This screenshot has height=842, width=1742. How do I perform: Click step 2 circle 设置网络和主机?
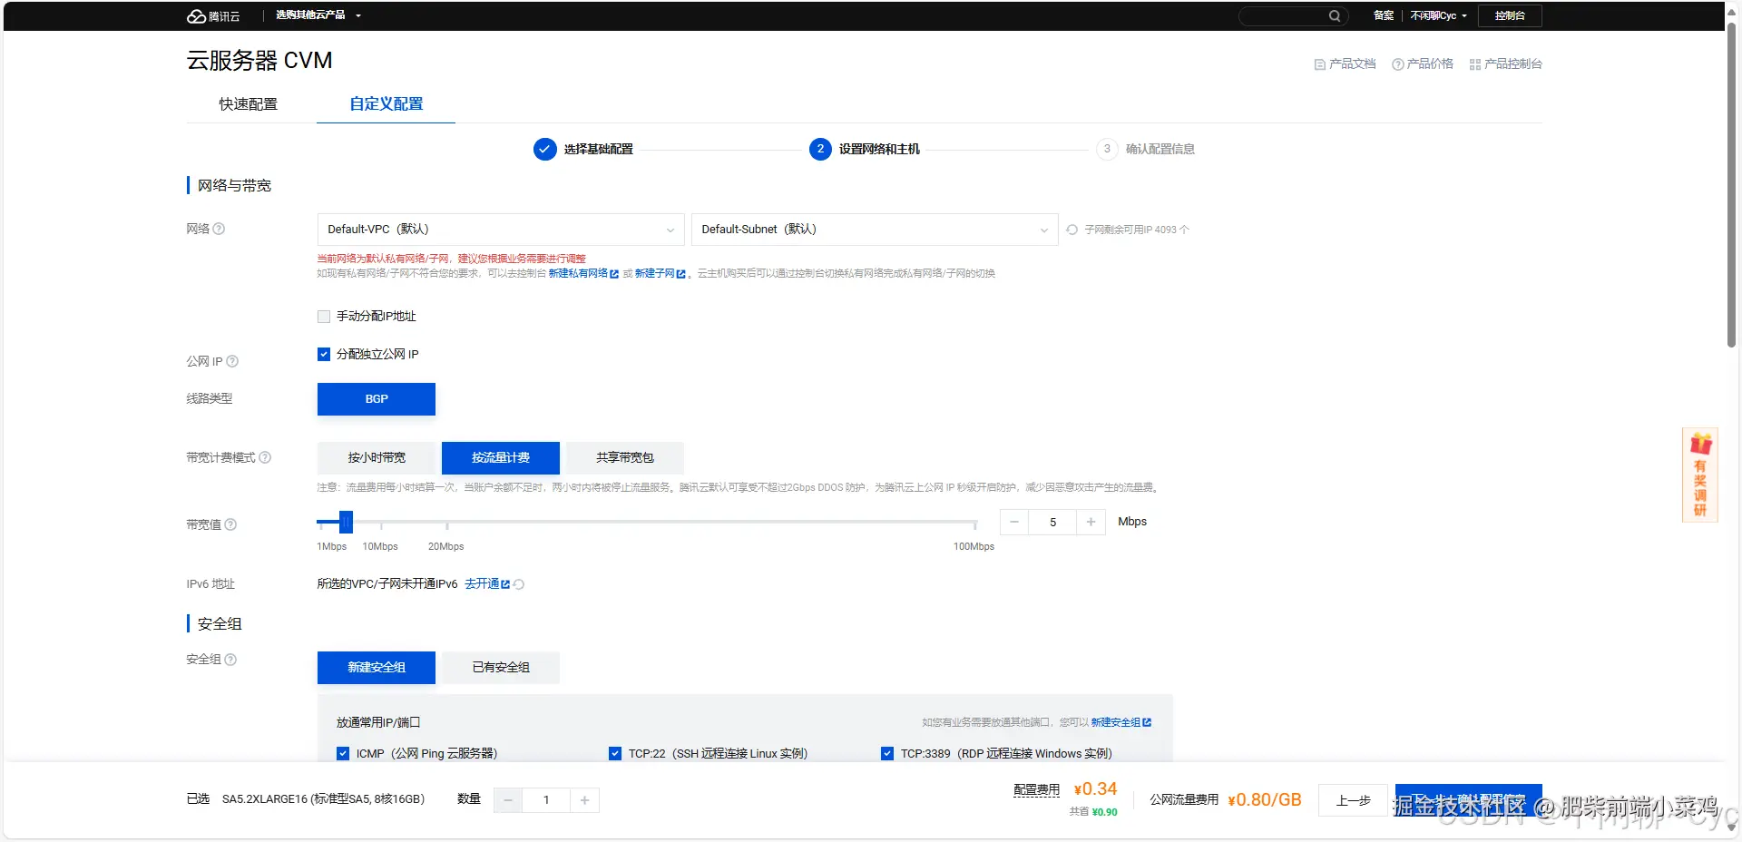820,149
